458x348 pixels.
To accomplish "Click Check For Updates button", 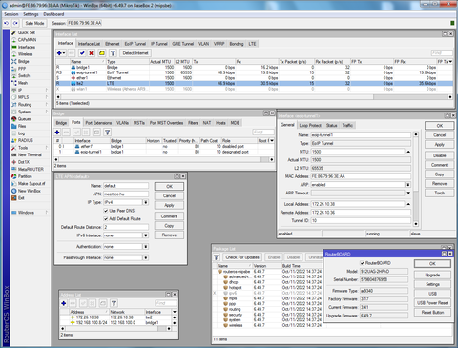I will click(242, 257).
